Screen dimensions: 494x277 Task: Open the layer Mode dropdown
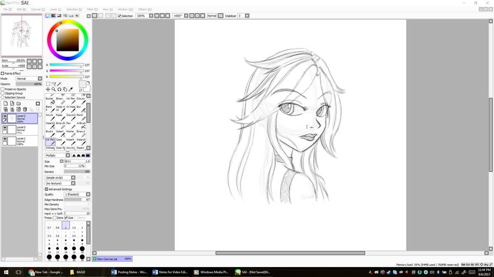[29, 79]
